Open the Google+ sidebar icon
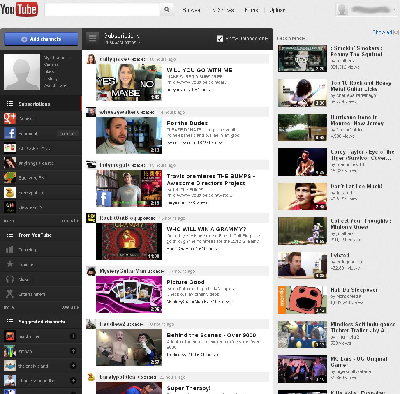Image resolution: width=400 pixels, height=394 pixels. [10, 119]
